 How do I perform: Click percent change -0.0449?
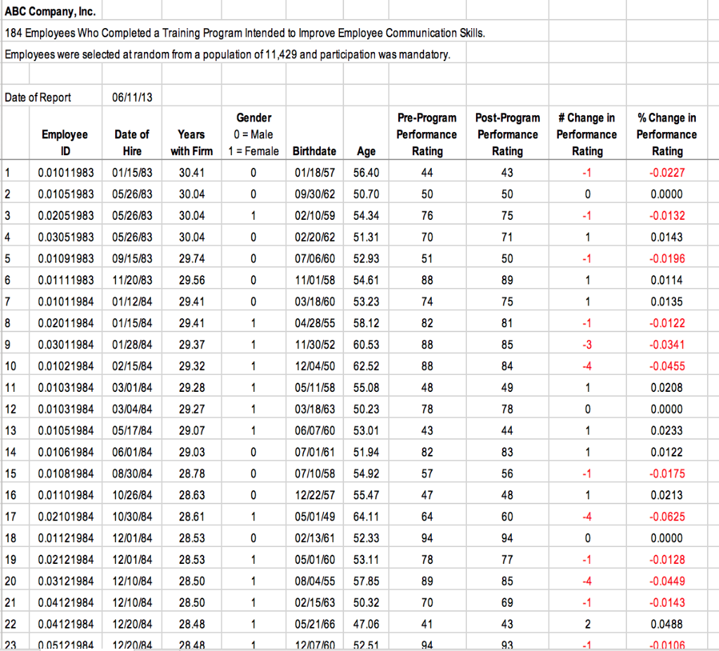pos(667,581)
